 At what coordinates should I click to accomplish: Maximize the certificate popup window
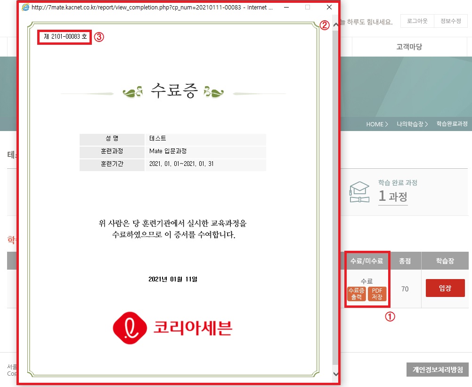[307, 7]
